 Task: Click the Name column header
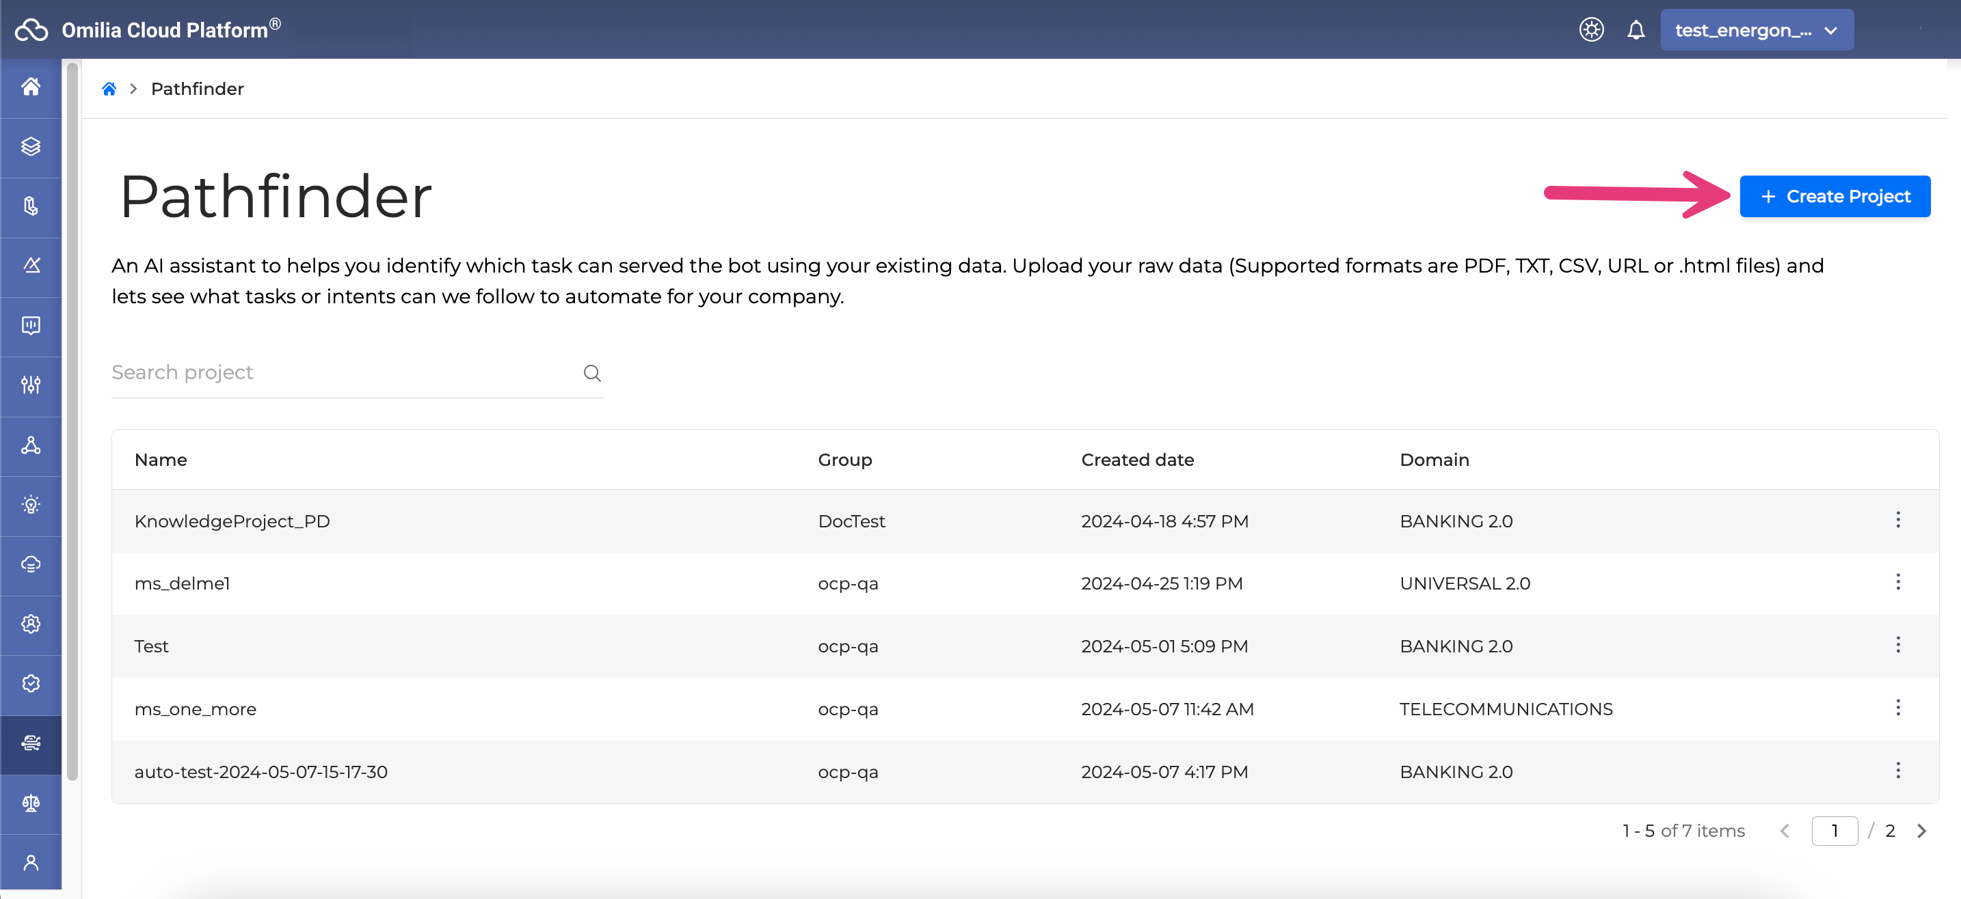161,460
